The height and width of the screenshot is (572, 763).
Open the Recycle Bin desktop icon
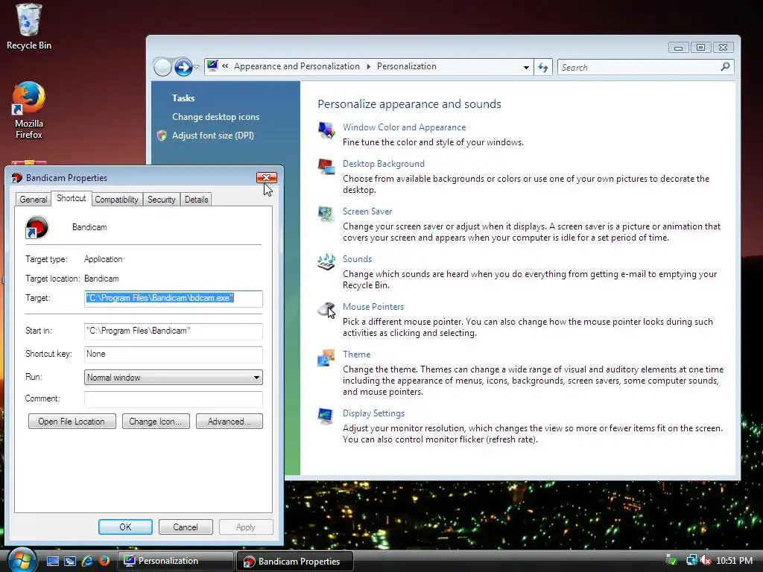click(29, 27)
